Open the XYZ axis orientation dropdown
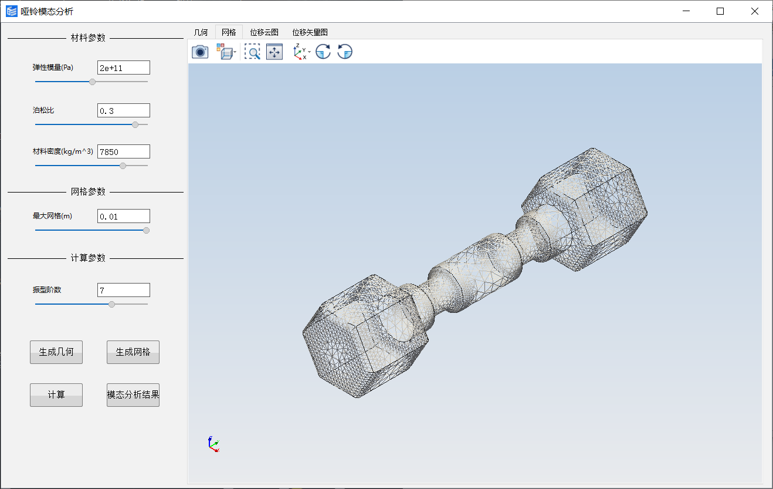773x489 pixels. [301, 52]
